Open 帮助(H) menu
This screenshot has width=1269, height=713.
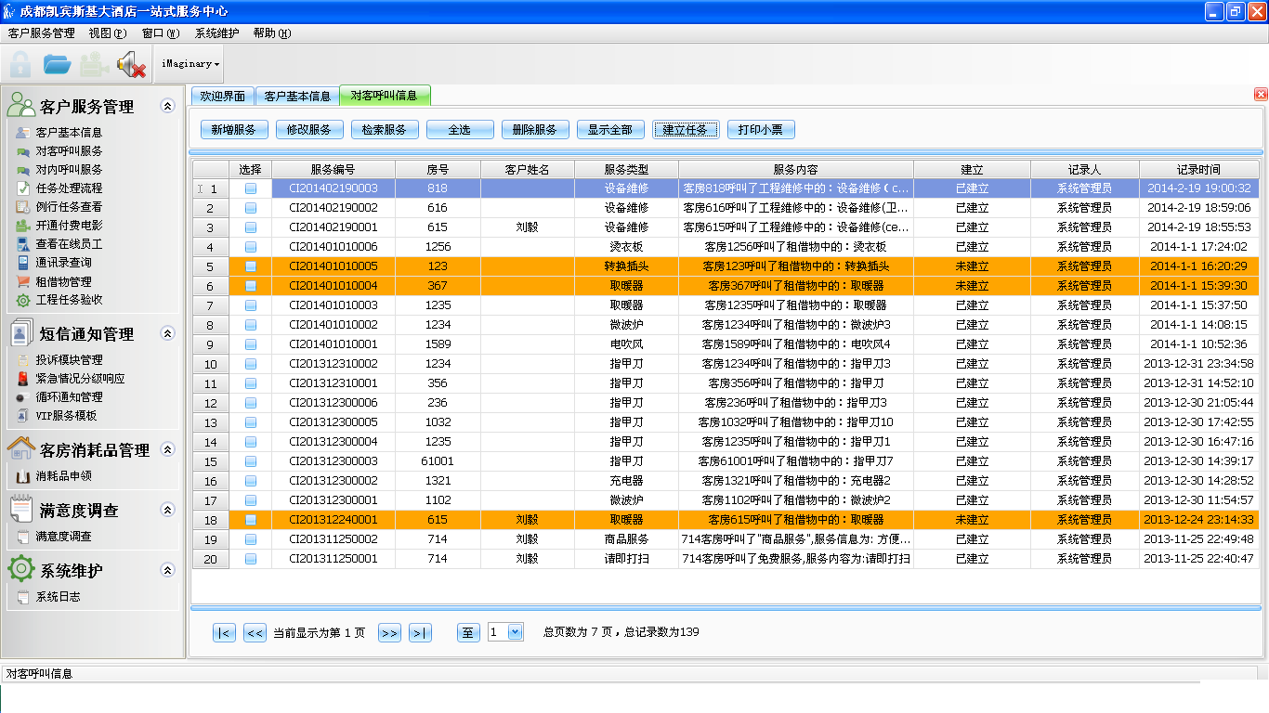click(x=272, y=33)
